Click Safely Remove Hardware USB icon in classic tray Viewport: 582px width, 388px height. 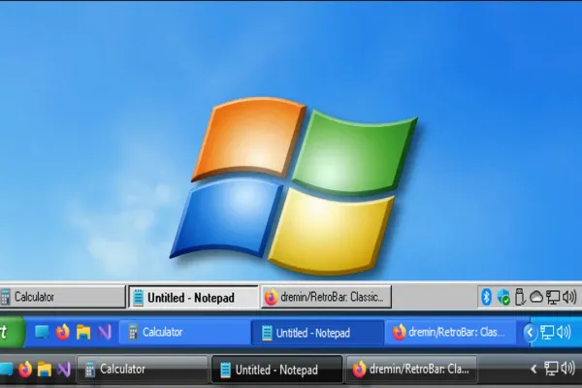click(520, 297)
